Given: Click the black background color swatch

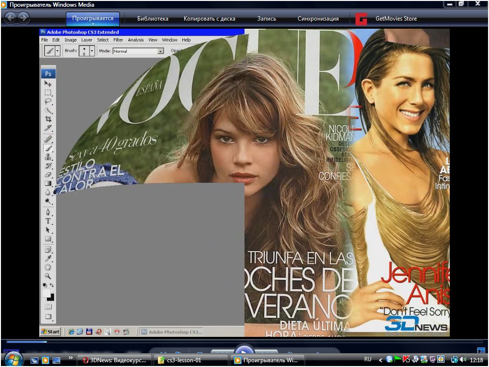Looking at the screenshot, I should [51, 298].
